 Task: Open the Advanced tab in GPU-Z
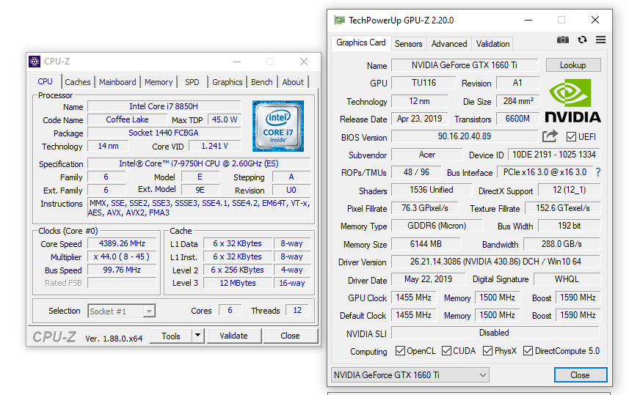pyautogui.click(x=449, y=44)
